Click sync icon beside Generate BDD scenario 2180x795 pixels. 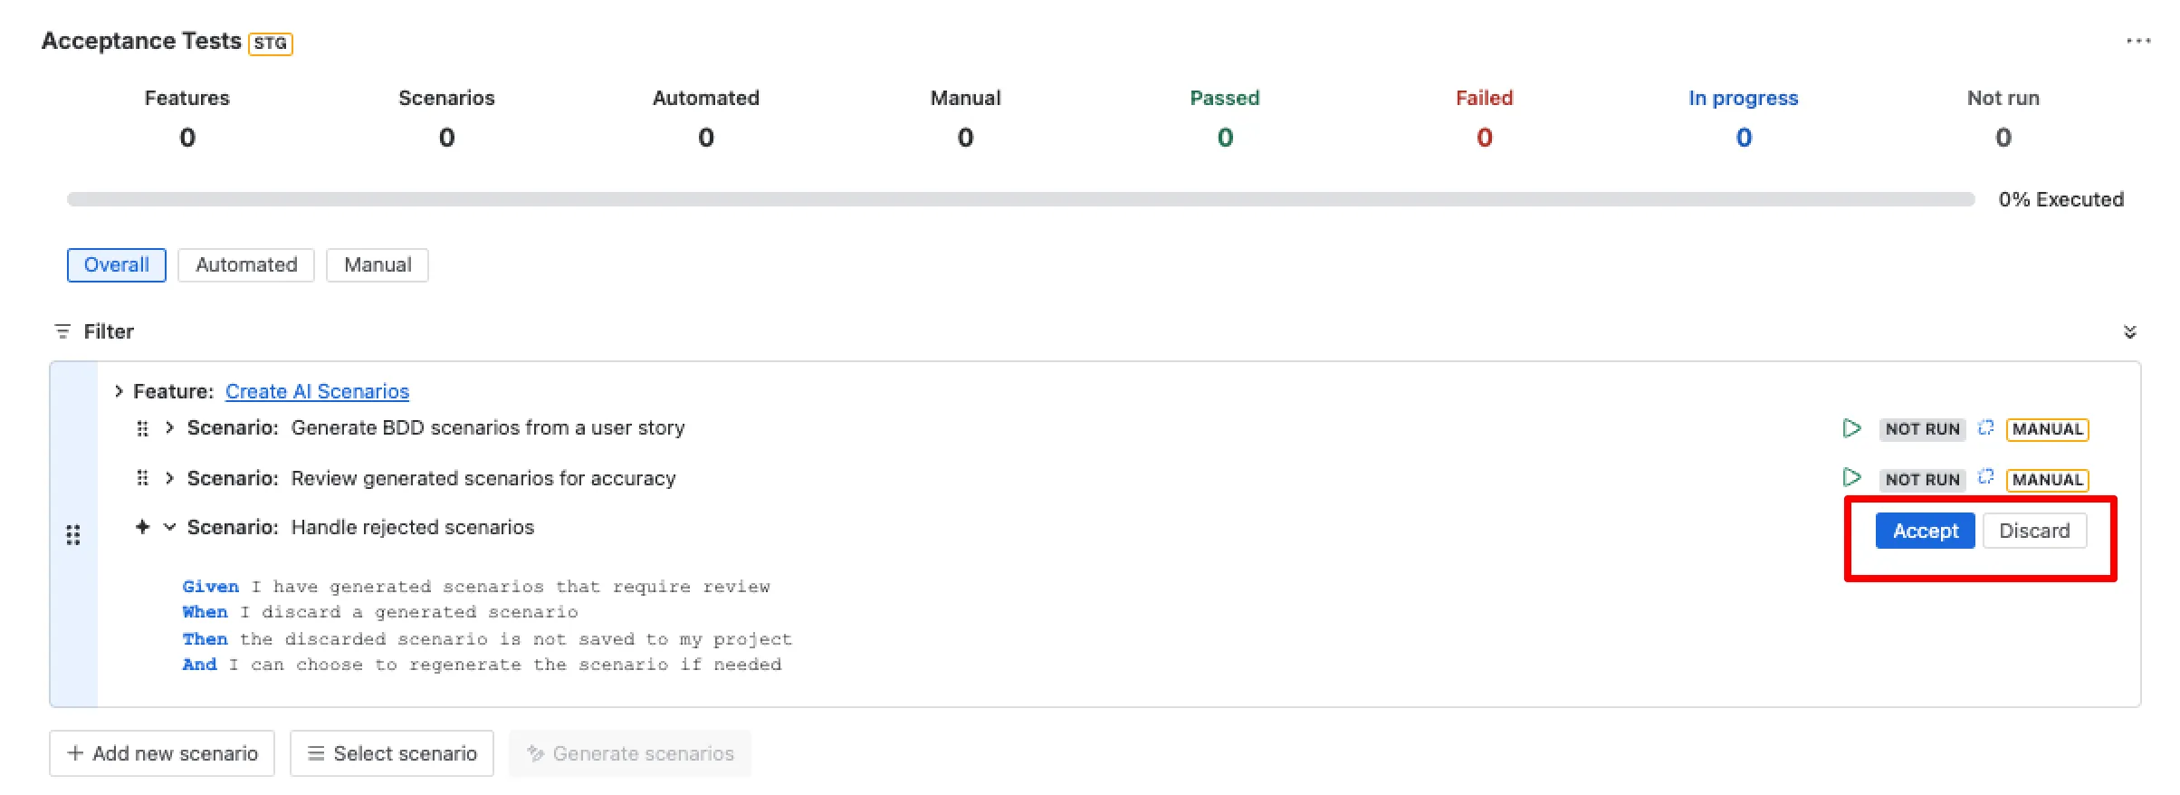1985,427
